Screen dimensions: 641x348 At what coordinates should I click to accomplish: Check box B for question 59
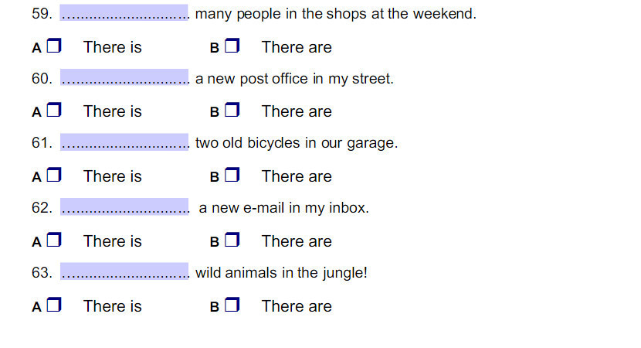click(232, 46)
